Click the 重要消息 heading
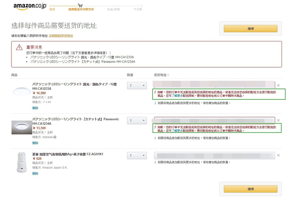This screenshot has height=197, width=300. (34, 47)
